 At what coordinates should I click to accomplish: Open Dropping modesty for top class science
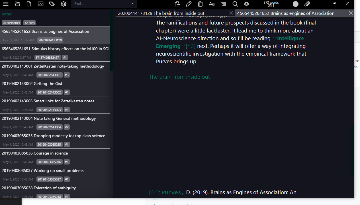coord(55,140)
